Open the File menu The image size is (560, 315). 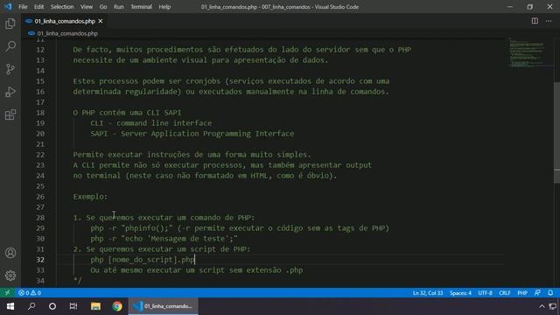23,7
